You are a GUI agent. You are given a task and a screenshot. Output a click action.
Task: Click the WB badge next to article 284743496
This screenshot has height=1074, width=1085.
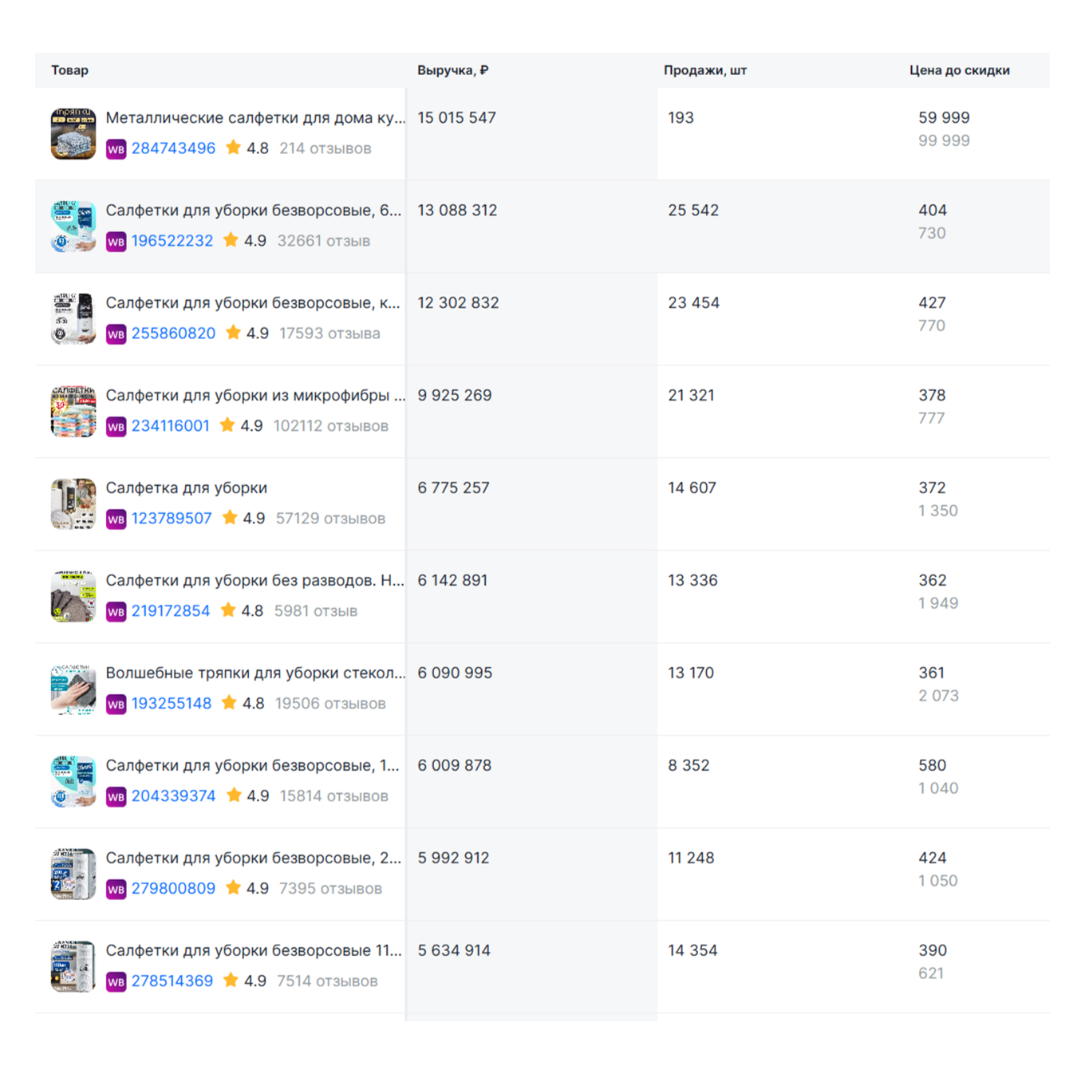pos(116,148)
